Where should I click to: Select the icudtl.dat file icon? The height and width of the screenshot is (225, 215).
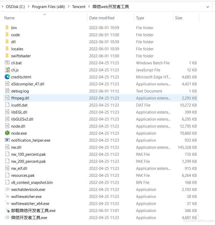[7, 105]
